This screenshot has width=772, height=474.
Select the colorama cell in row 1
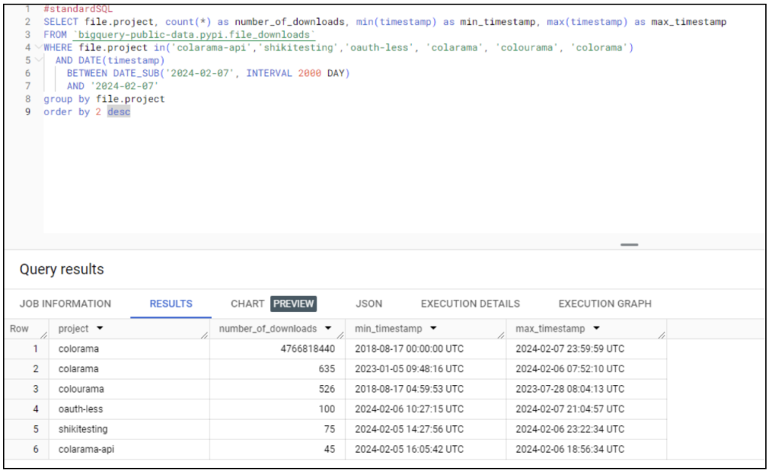(78, 349)
